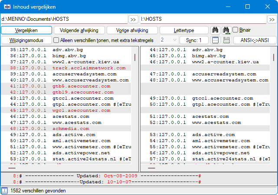Viewport: 278px width, 195px height.
Task: Click right line 52 www.acestats.com
Action: [x=205, y=123]
